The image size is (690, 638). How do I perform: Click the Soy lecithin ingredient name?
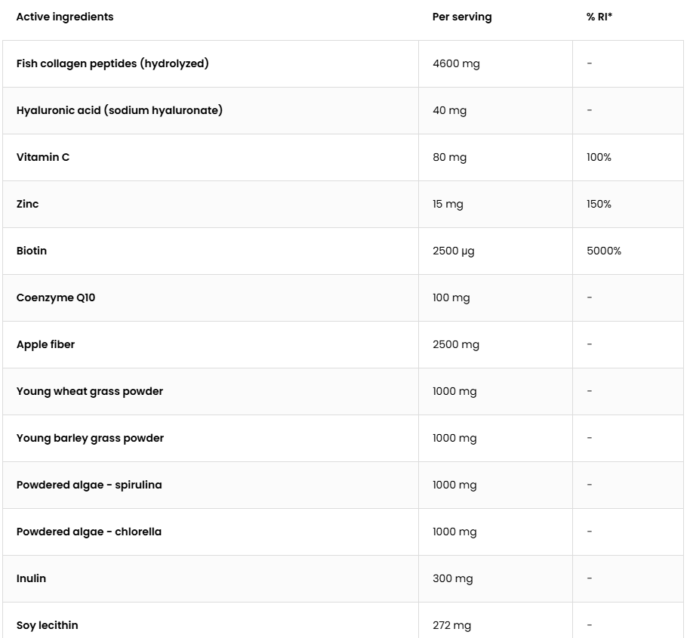47,625
